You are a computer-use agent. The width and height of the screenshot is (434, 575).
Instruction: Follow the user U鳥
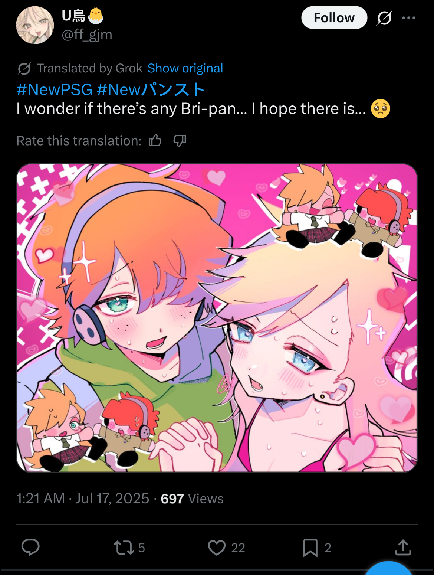click(334, 17)
